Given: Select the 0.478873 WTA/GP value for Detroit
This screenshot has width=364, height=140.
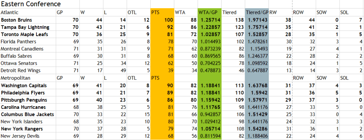Looking at the screenshot, I should (209, 70).
